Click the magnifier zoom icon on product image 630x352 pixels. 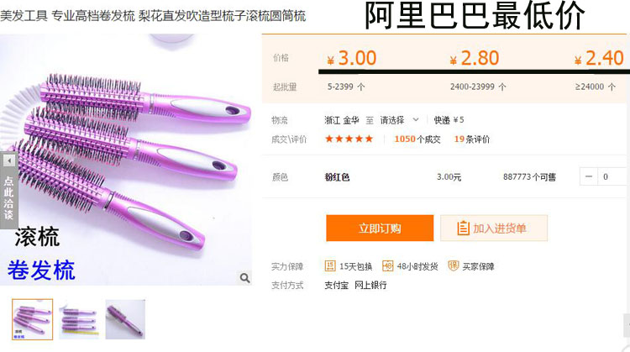click(244, 278)
